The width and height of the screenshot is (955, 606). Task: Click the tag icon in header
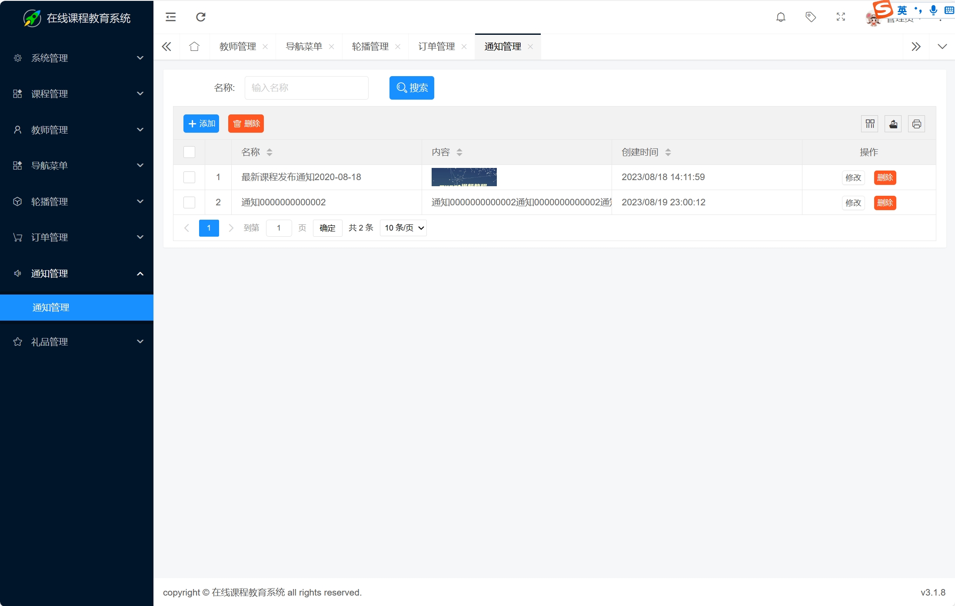pyautogui.click(x=810, y=17)
